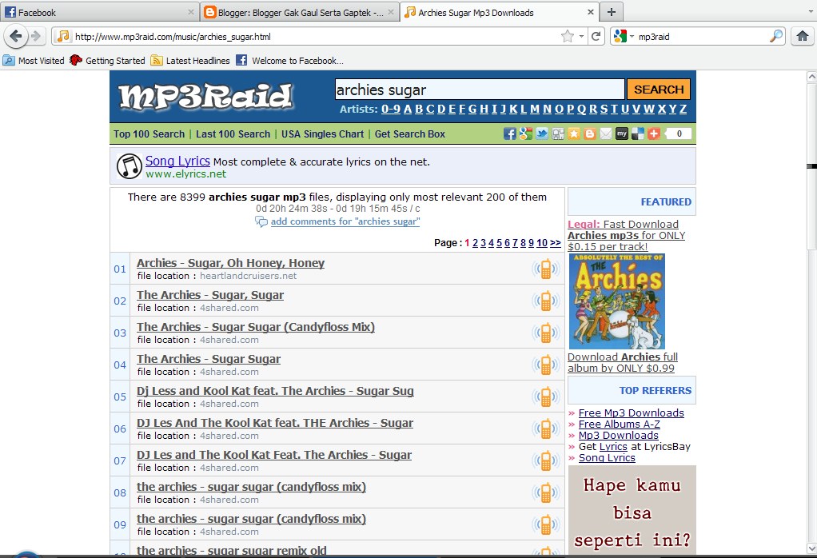Screen dimensions: 817x558
Task: Click the archies sugar search field
Action: (x=480, y=90)
